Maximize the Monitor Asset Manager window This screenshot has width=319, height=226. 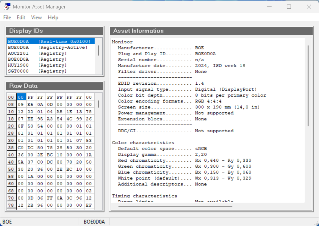pyautogui.click(x=289, y=7)
